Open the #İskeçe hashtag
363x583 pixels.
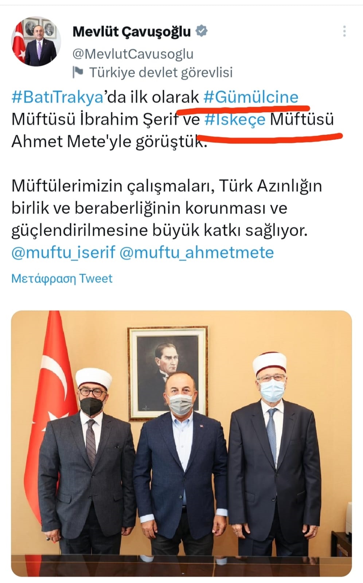235,119
